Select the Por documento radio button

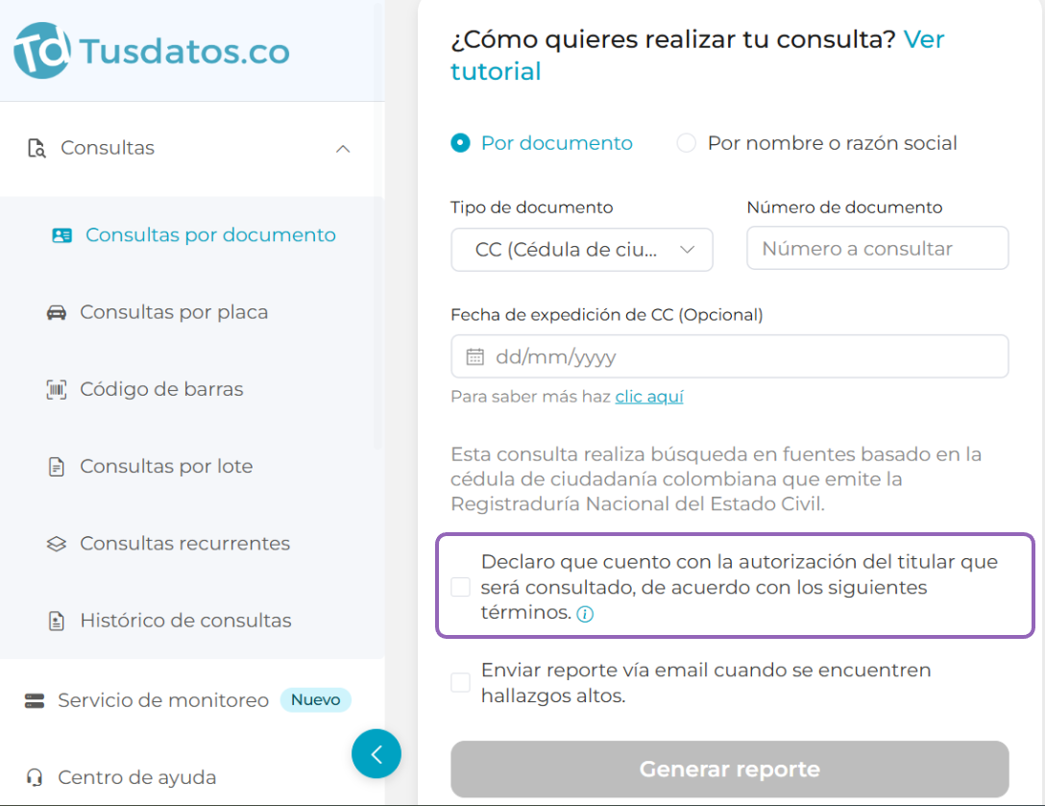pos(460,143)
